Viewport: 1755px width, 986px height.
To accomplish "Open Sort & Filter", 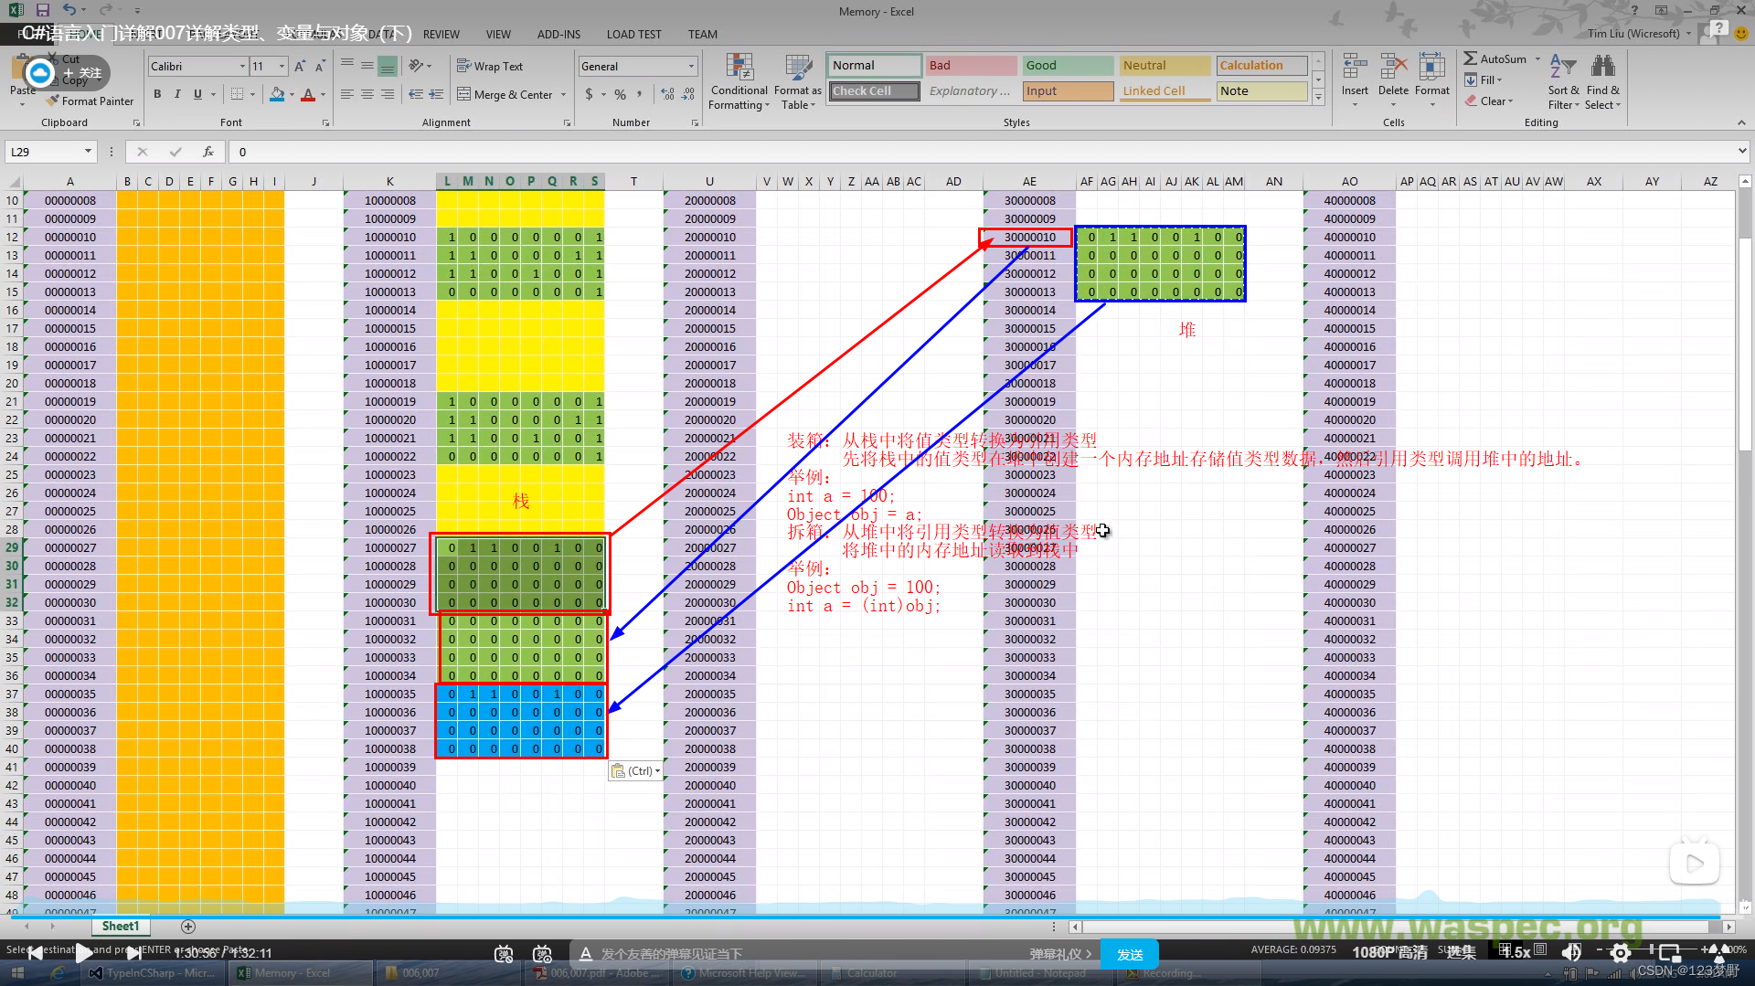I will pos(1563,82).
